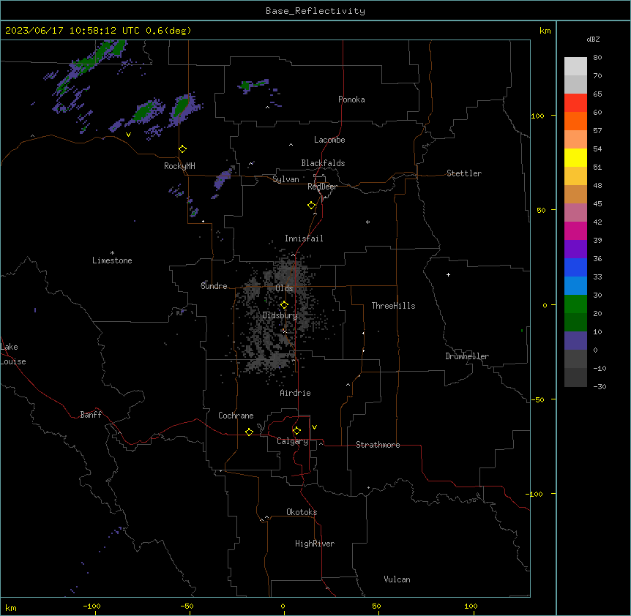Select the orange 57-60 dBZ legend swatch

[575, 121]
